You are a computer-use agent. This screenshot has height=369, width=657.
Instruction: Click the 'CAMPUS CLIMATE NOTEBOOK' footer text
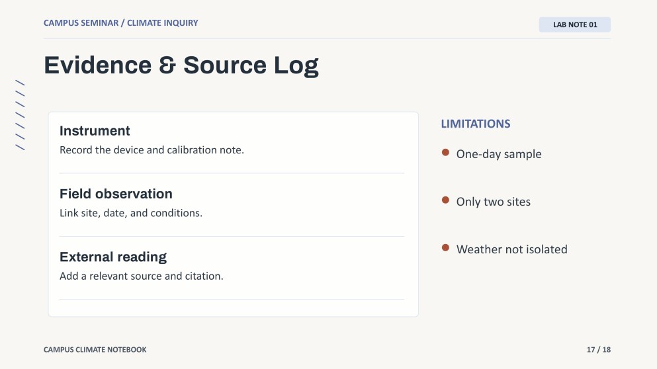tap(95, 350)
